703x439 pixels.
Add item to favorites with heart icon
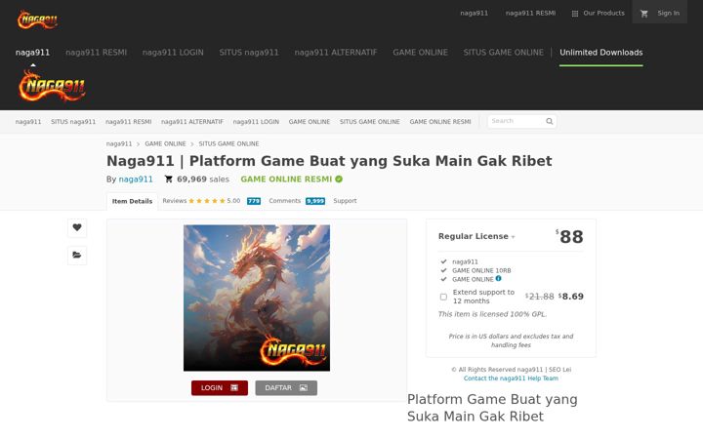coord(77,227)
